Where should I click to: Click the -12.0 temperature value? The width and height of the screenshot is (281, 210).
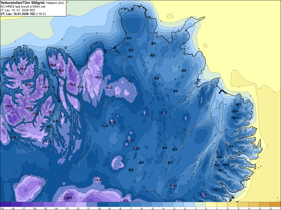click(x=112, y=122)
